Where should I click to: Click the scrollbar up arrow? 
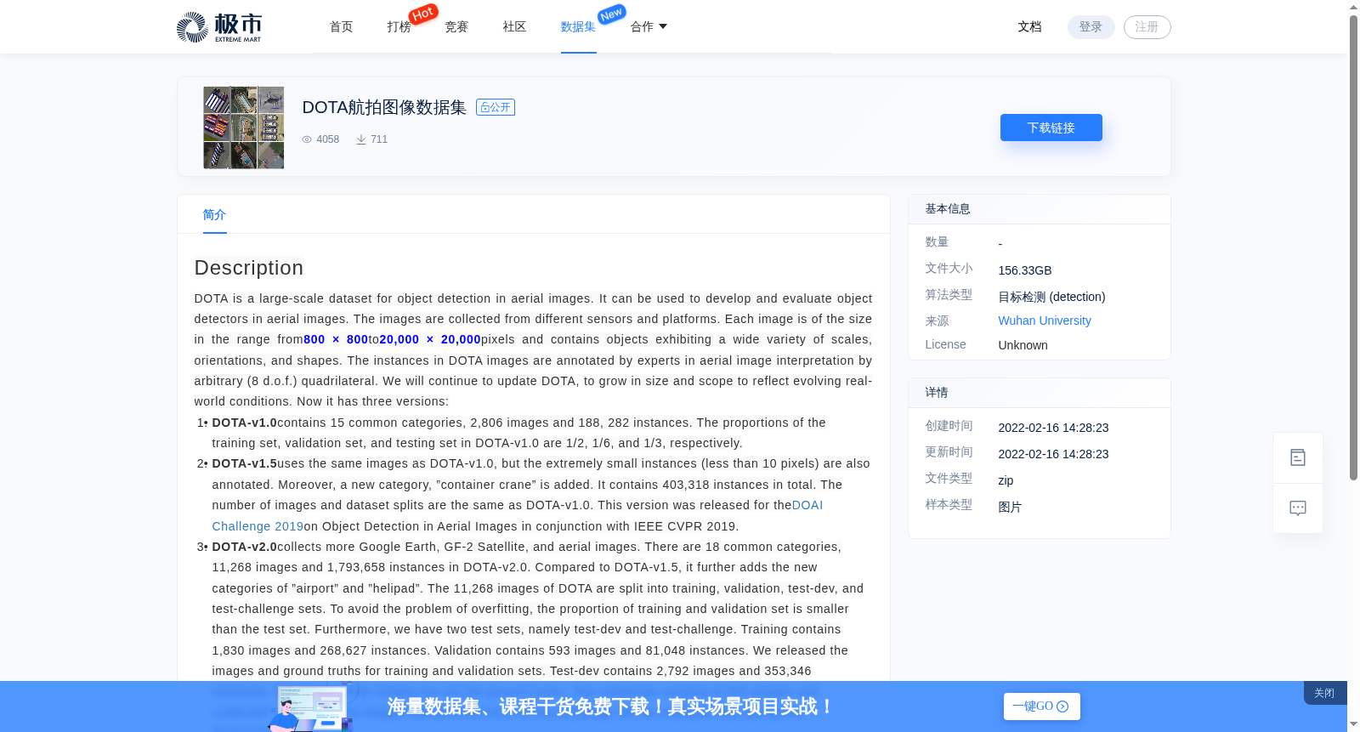click(1353, 7)
